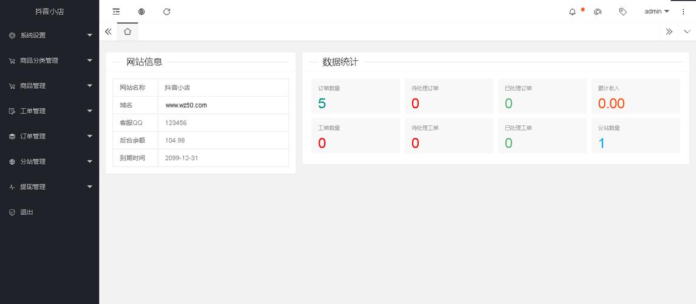
Task: Click 退出 to log out
Action: 27,212
